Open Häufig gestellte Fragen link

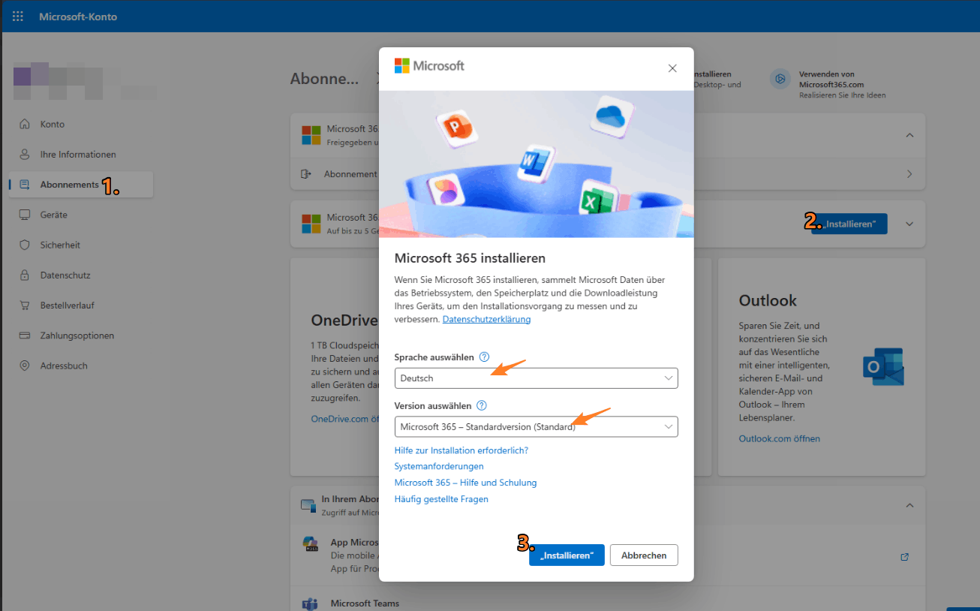point(441,499)
